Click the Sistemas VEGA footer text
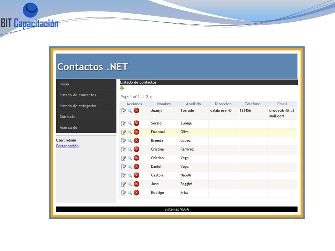The image size is (335, 251). coord(177,210)
